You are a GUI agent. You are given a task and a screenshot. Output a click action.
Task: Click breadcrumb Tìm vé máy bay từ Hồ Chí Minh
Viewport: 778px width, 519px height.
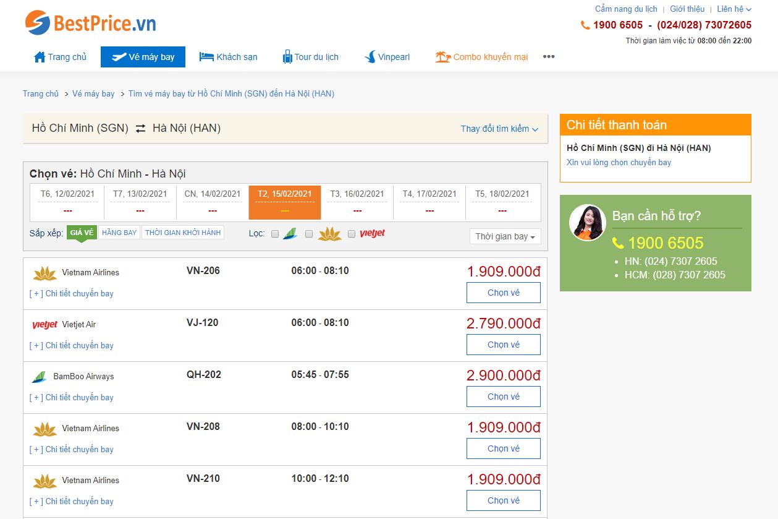(x=231, y=94)
